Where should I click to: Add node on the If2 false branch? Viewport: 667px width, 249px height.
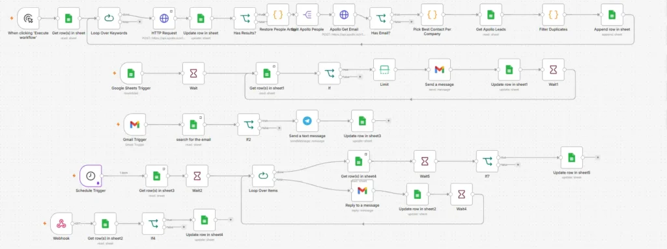(x=279, y=128)
